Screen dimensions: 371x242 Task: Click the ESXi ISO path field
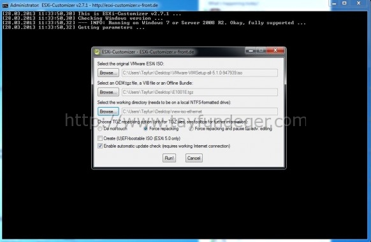[200, 73]
